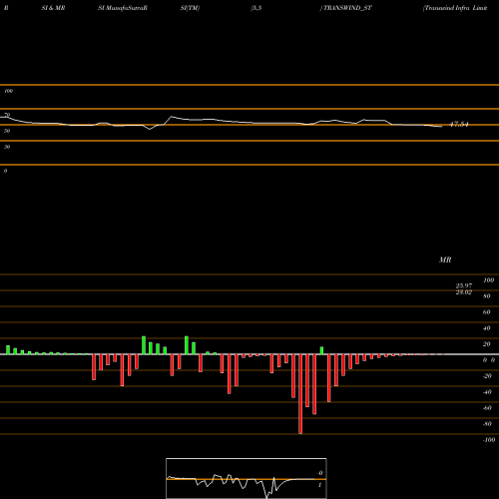This screenshot has height=499, width=499.
Task: Click the MR axis label -100
Action: tap(489, 440)
